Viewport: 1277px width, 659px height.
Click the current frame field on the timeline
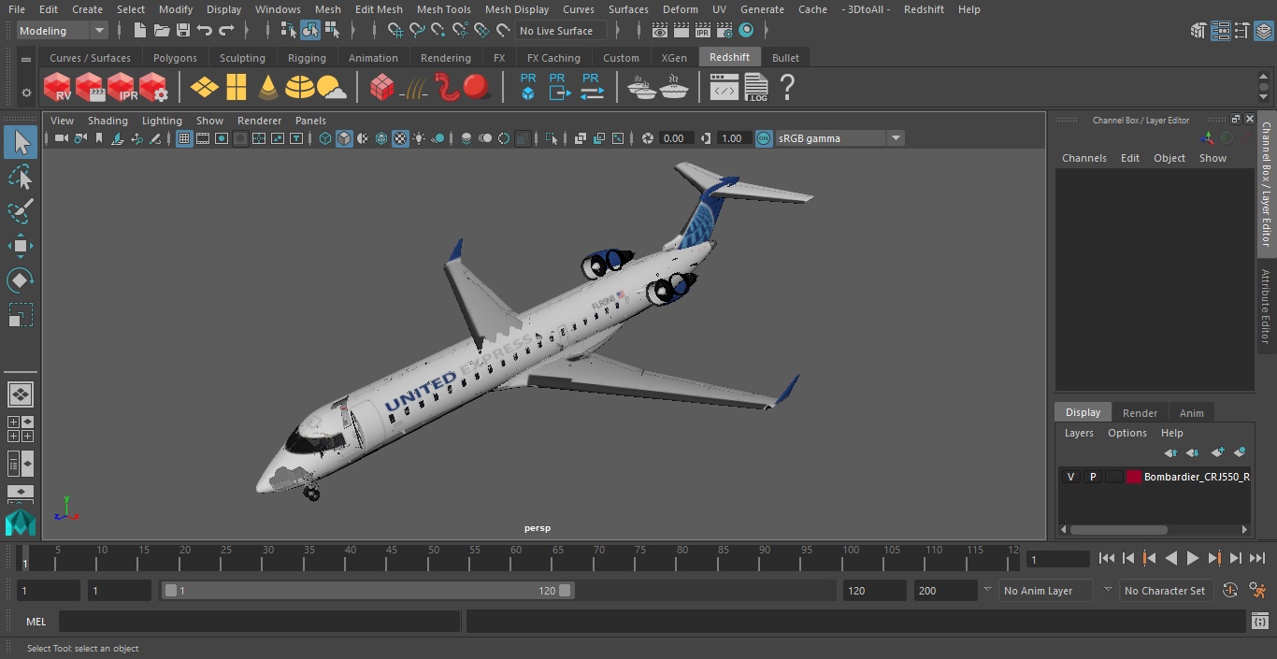point(1058,559)
